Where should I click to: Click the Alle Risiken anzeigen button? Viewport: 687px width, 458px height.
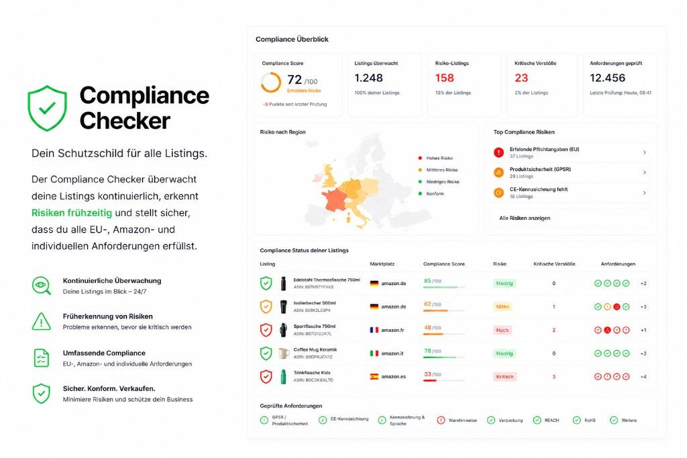(x=571, y=218)
